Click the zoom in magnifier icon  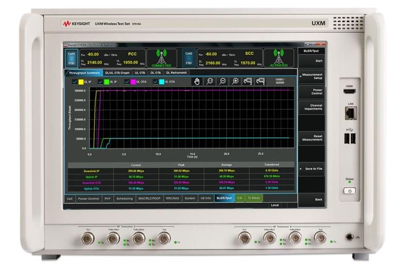click(235, 82)
